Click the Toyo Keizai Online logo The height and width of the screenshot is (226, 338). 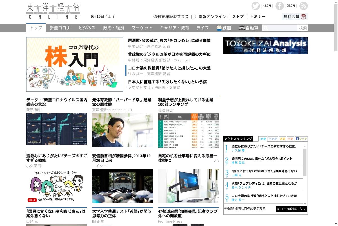point(53,11)
